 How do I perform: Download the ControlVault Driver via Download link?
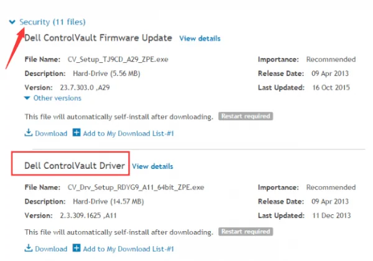click(51, 249)
